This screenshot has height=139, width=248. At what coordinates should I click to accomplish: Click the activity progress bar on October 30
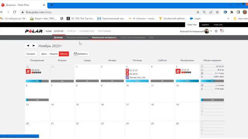pyautogui.click(x=37, y=81)
